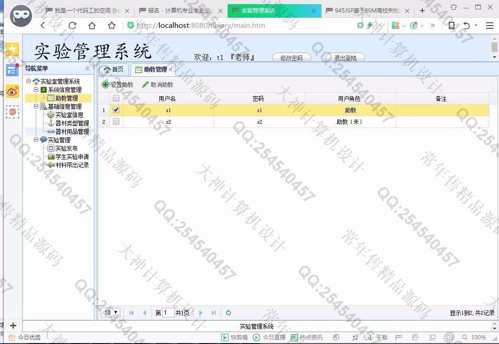The width and height of the screenshot is (499, 344).
Task: Click the 退出登陆 button
Action: pos(345,58)
